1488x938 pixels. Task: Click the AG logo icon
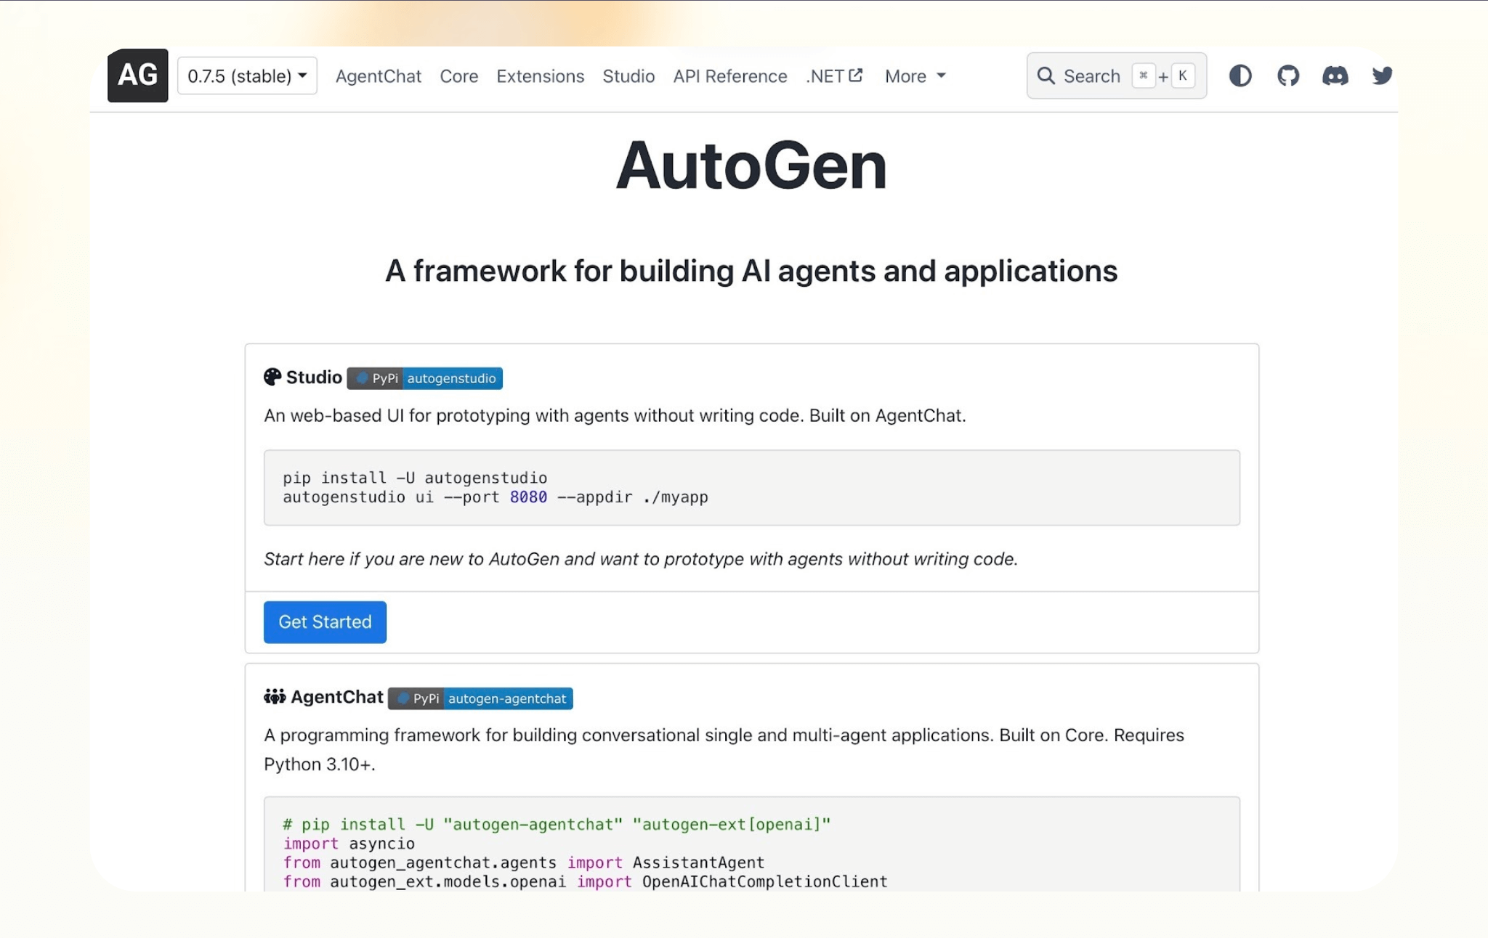tap(137, 76)
